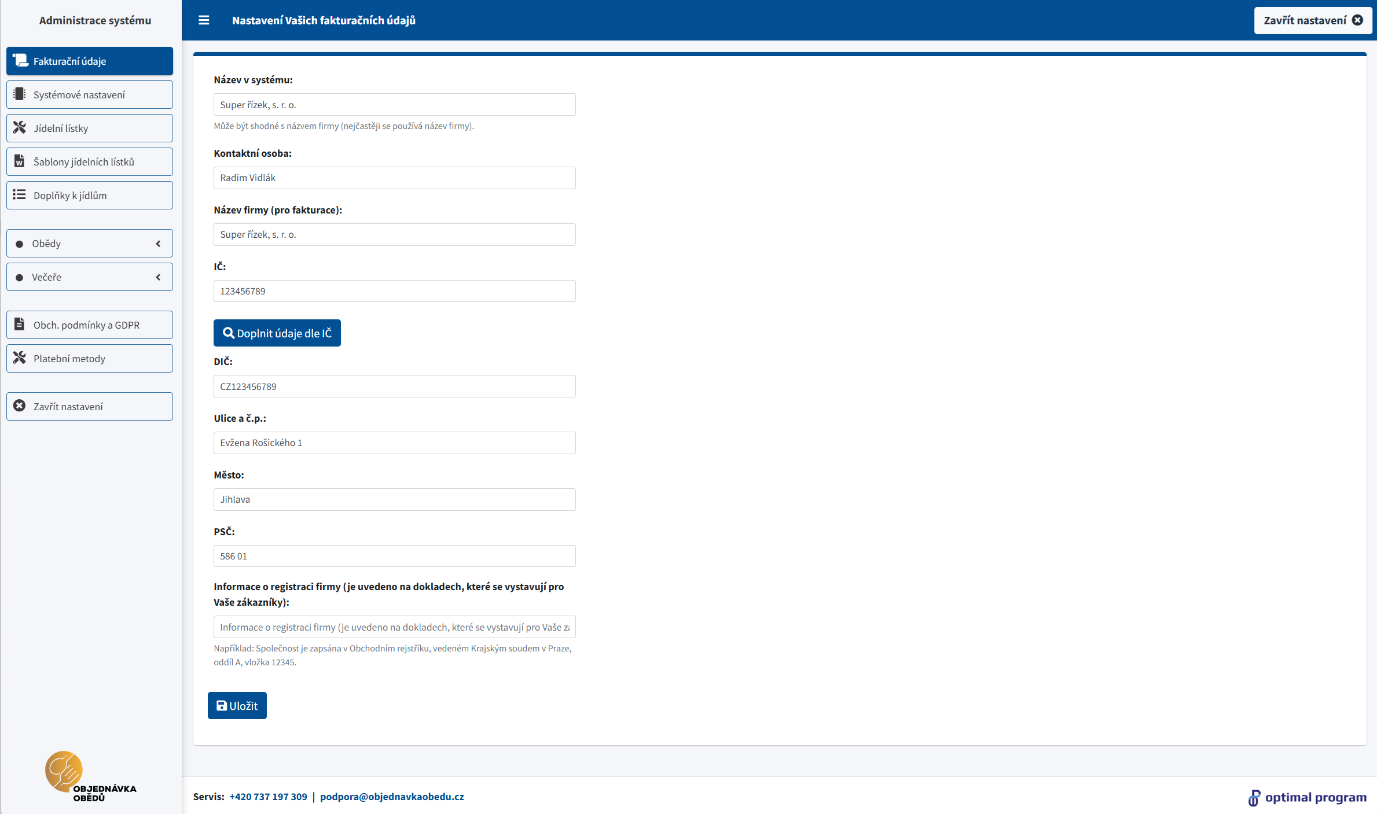Save the form with Uložit button
The width and height of the screenshot is (1377, 814).
[x=237, y=705]
